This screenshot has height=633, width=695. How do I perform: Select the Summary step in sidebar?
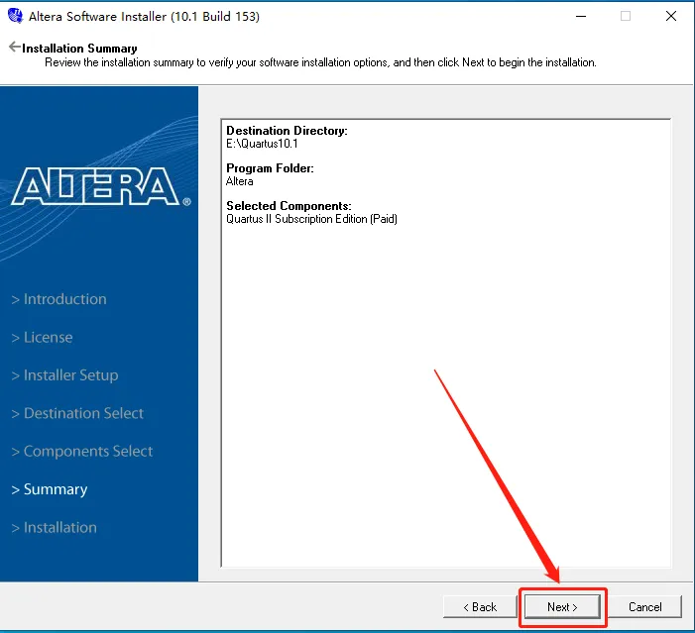50,489
